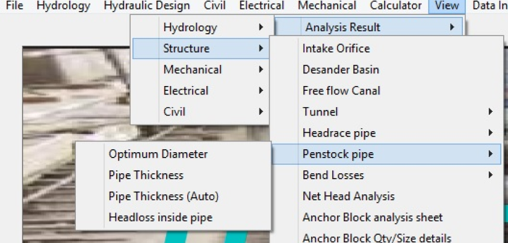Viewport: 508px width, 243px height.
Task: Open the Mechanical menu in menu bar
Action: [x=327, y=5]
